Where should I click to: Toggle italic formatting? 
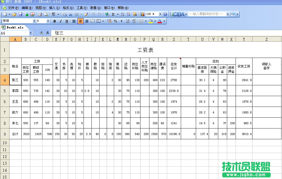(x=61, y=21)
